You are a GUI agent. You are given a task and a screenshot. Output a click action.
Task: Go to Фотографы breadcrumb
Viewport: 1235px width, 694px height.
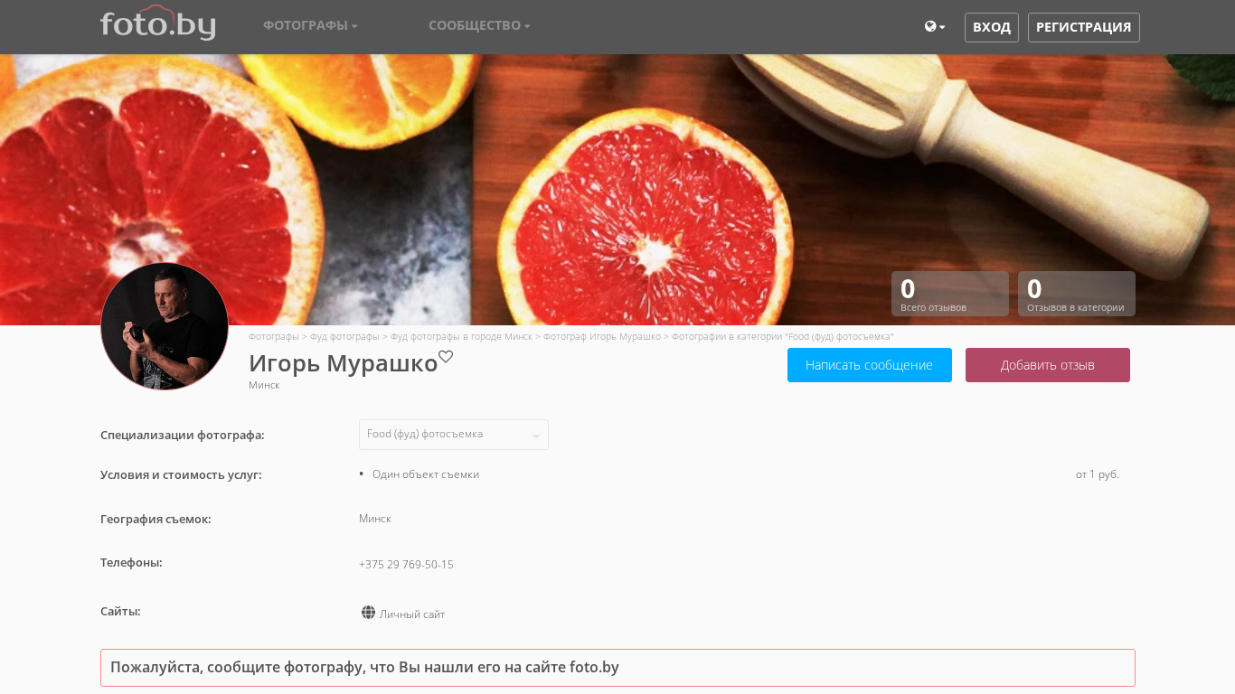click(x=274, y=336)
